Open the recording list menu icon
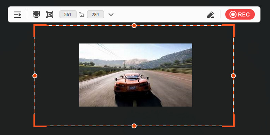This screenshot has width=270, height=135. pyautogui.click(x=18, y=14)
